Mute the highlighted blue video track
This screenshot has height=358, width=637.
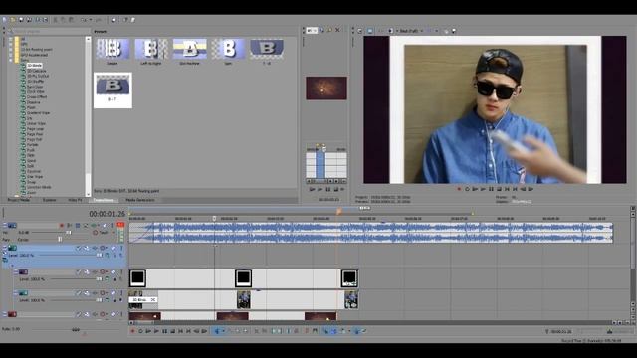(113, 248)
